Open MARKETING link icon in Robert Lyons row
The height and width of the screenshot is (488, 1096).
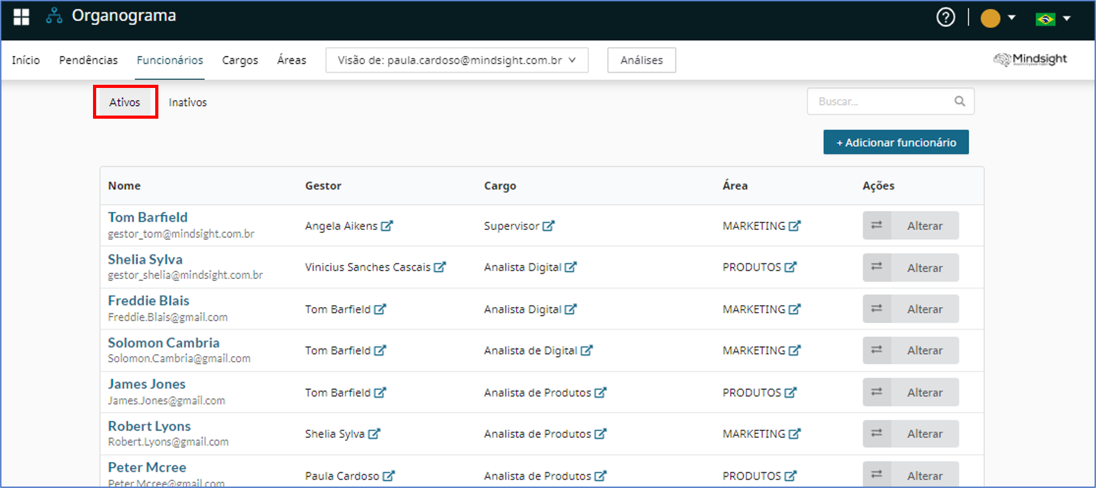click(795, 434)
